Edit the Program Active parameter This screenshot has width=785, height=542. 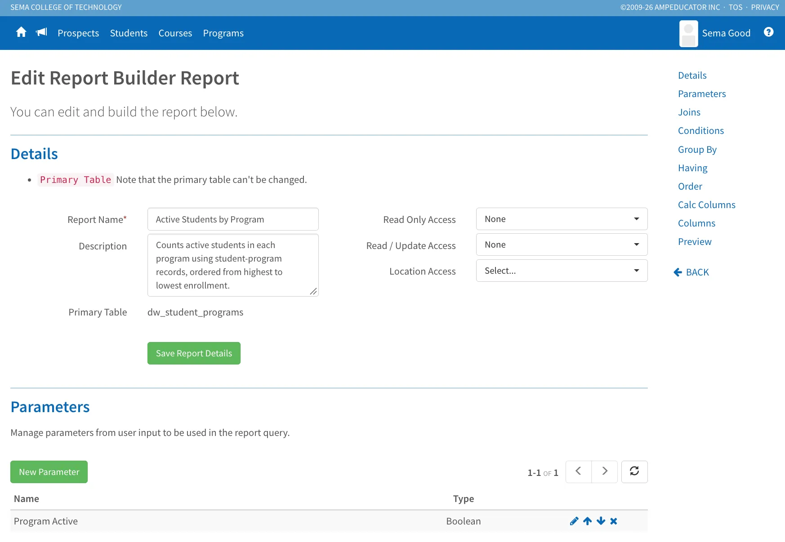tap(574, 521)
